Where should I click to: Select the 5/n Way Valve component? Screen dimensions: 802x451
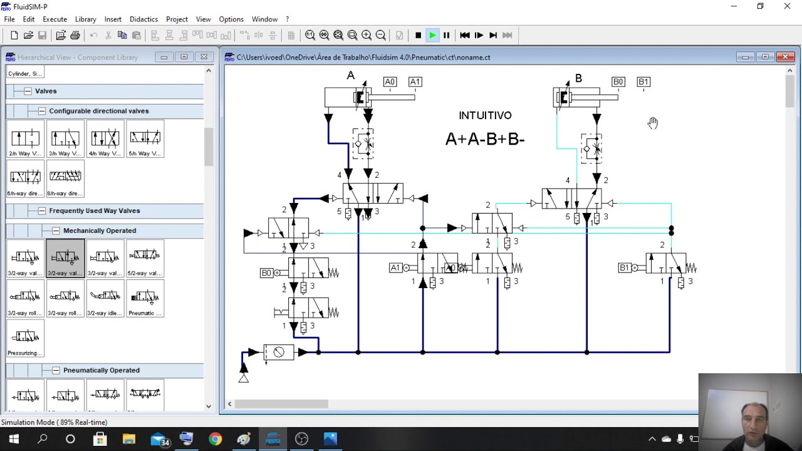click(x=145, y=140)
